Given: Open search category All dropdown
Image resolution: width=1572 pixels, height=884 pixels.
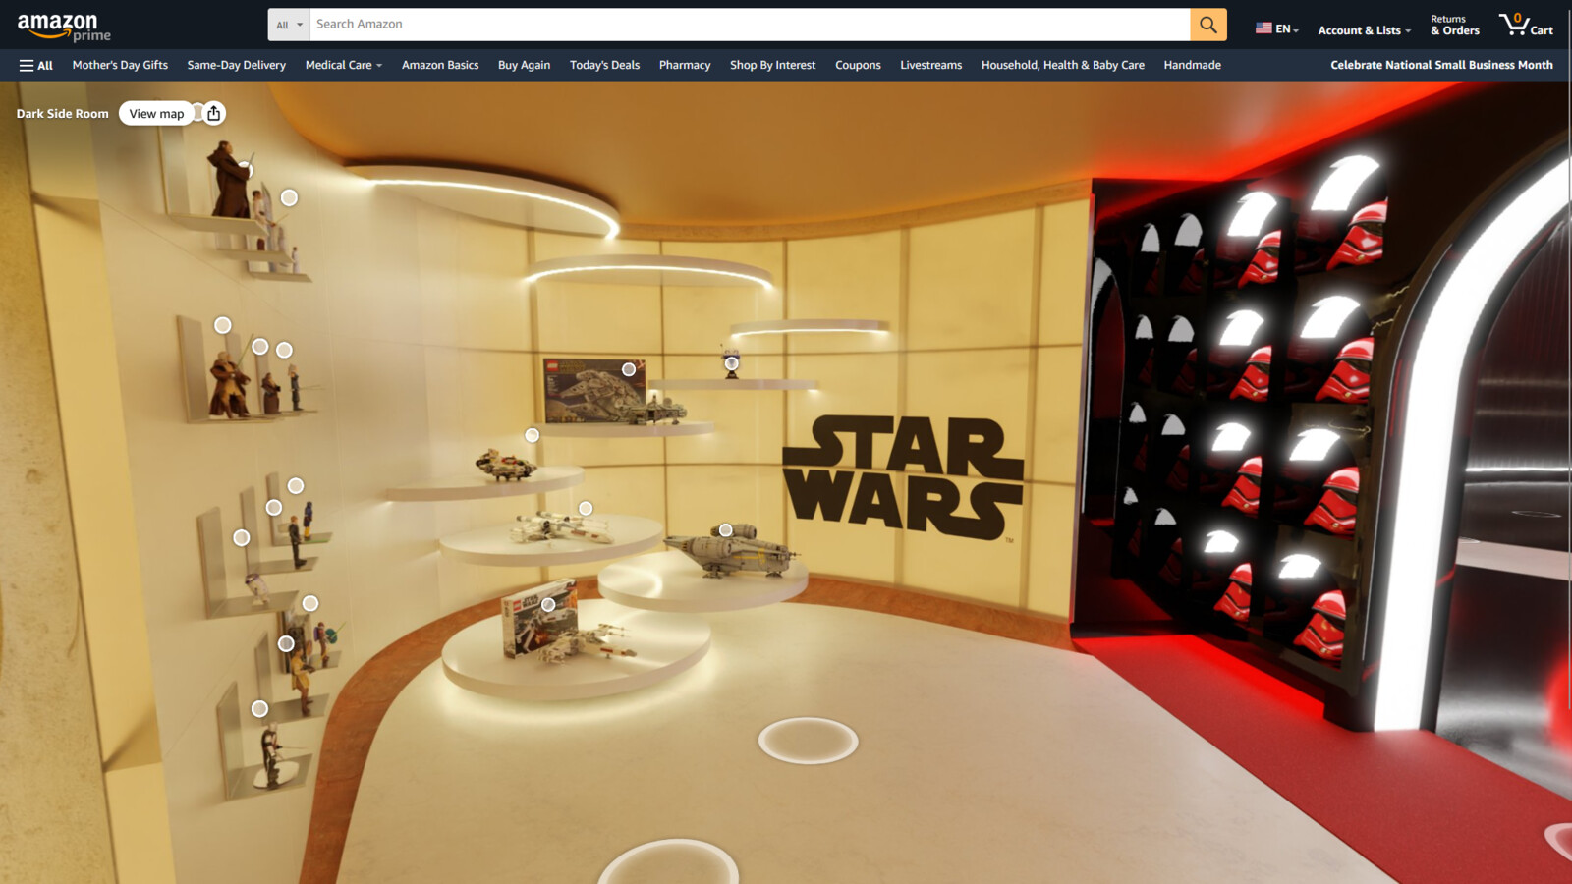Looking at the screenshot, I should coord(289,25).
